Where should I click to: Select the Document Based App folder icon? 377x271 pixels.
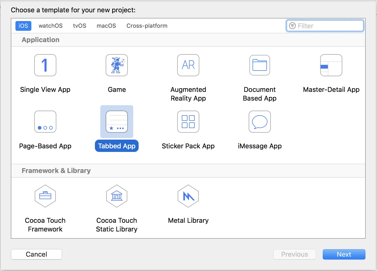pos(260,65)
